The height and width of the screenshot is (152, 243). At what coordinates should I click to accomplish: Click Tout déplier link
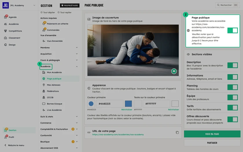pos(48,12)
